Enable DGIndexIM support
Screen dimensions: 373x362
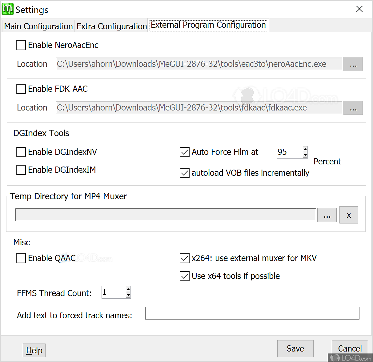click(x=21, y=170)
